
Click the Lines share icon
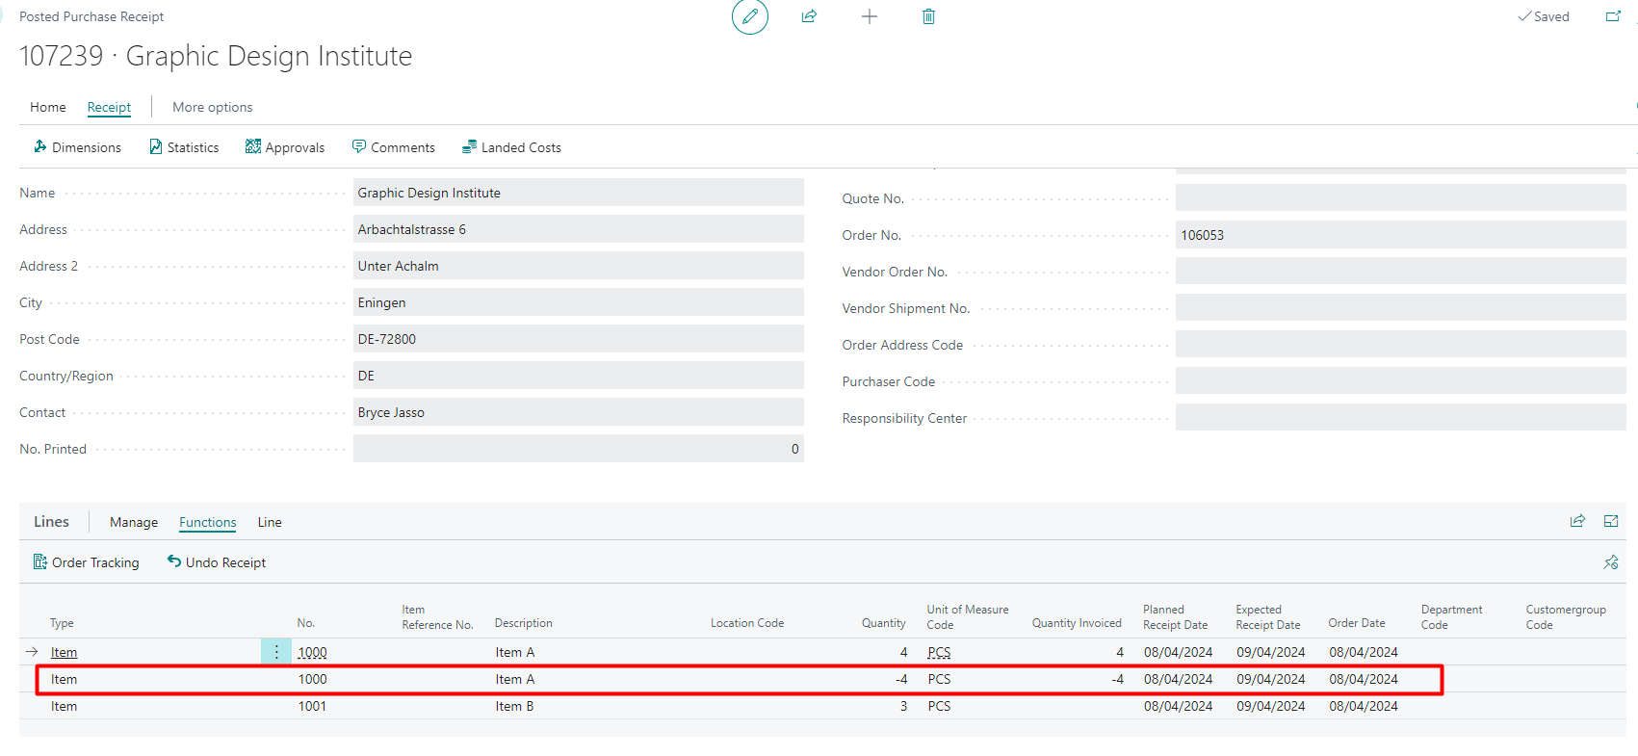pos(1577,521)
